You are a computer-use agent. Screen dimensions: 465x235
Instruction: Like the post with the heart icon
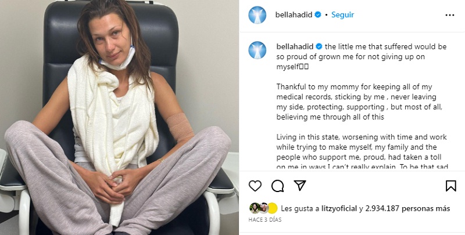coord(255,186)
